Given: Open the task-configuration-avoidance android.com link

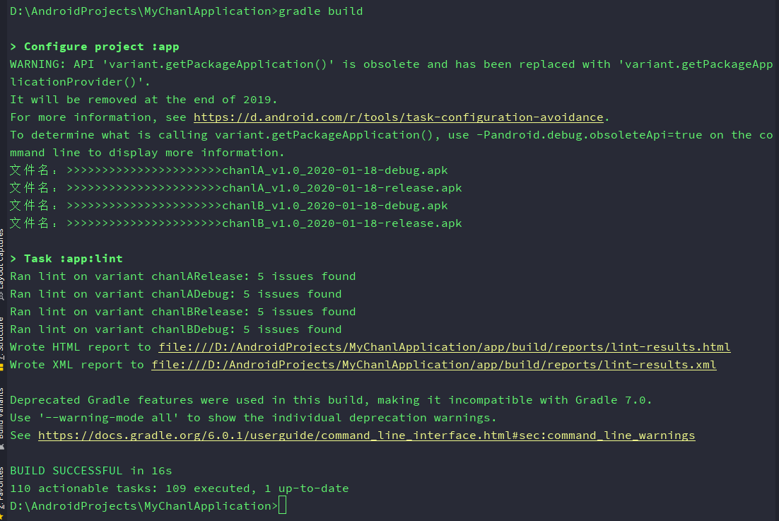Looking at the screenshot, I should [398, 117].
